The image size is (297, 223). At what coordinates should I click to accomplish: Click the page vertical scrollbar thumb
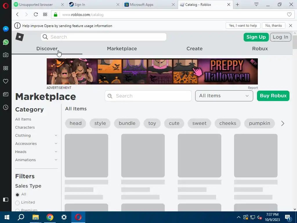point(295,42)
